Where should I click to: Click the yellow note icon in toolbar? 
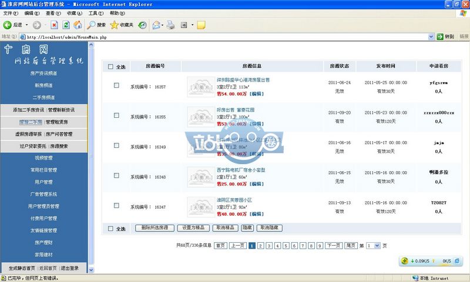click(x=201, y=25)
